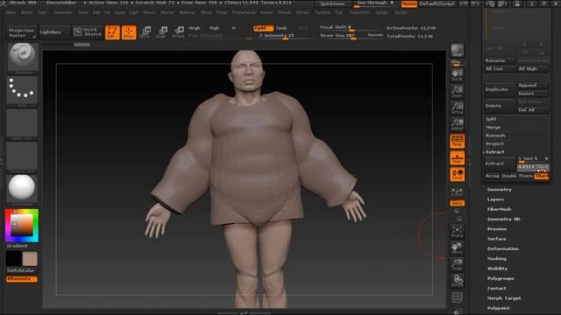Click the PolyF grid icon
The height and width of the screenshot is (315, 561).
point(457,297)
